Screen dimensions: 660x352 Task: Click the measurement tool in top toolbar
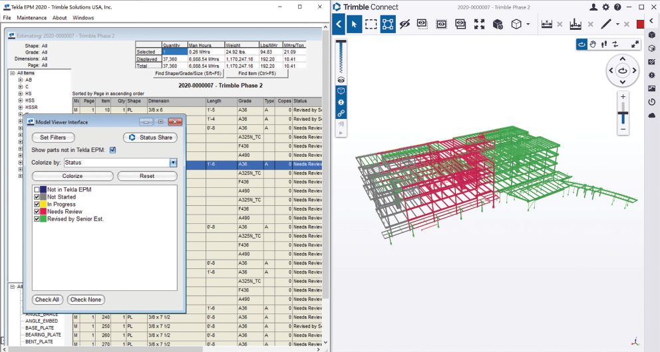coord(547,25)
